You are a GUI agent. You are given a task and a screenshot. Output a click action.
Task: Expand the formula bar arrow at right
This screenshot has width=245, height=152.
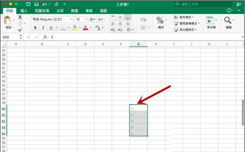point(242,37)
